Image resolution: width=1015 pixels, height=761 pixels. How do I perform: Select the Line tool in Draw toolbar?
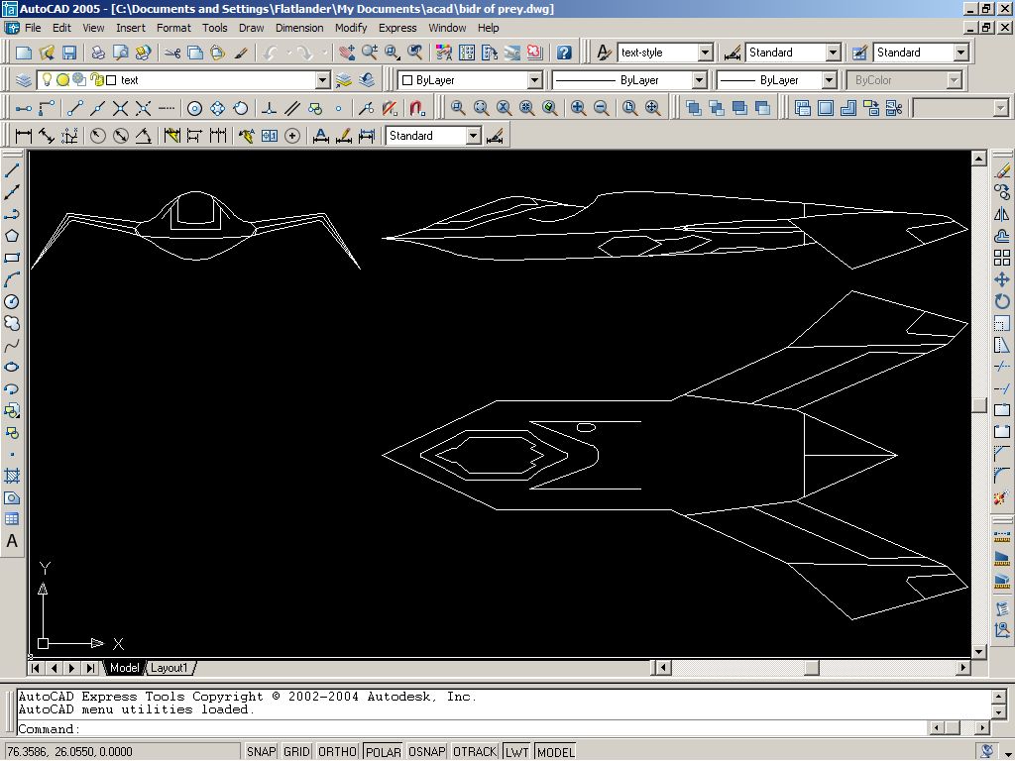(x=12, y=170)
